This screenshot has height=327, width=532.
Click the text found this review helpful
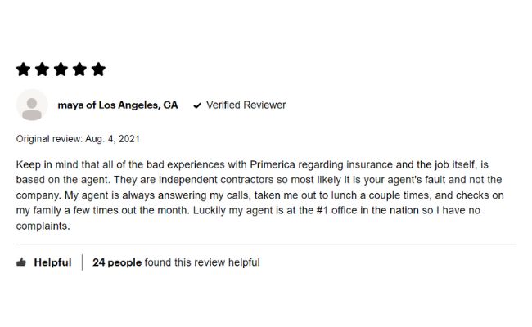(202, 262)
